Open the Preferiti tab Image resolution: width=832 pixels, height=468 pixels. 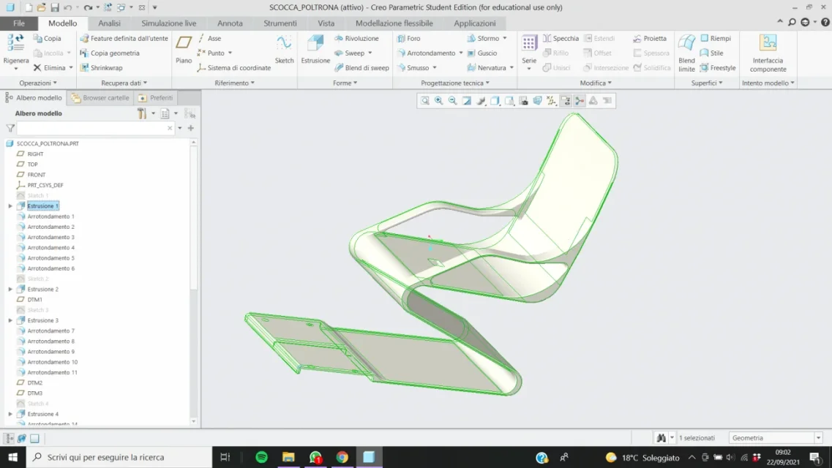[156, 97]
